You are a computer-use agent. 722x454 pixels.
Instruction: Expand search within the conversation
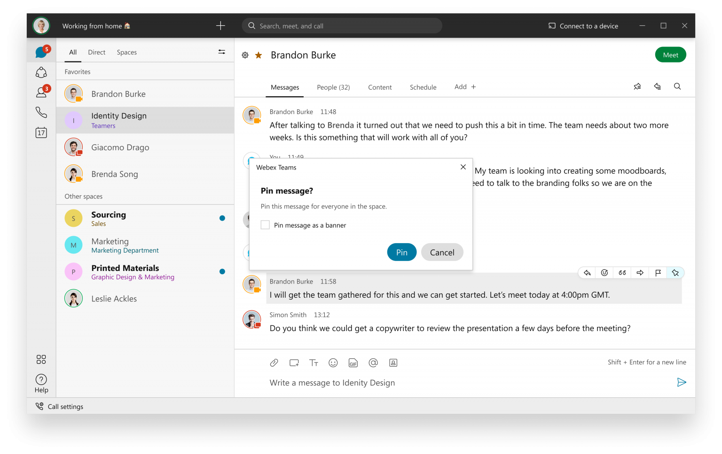click(x=677, y=86)
